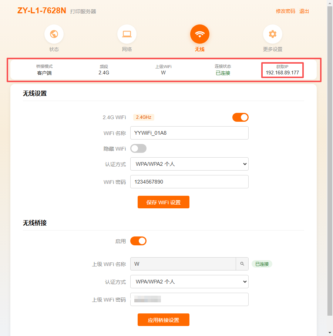The image size is (333, 336).
Task: Click 应用桥接设置 button
Action: point(164,320)
